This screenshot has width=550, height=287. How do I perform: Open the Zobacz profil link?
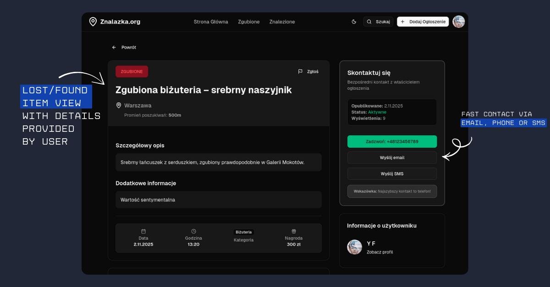(379, 252)
